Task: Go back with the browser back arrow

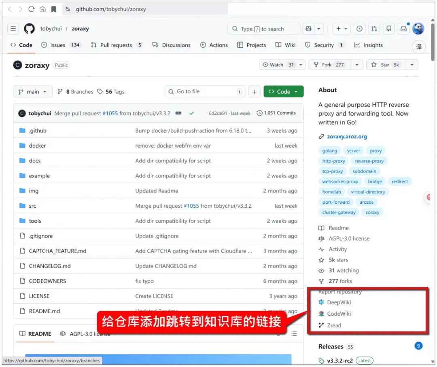Action: 10,9
